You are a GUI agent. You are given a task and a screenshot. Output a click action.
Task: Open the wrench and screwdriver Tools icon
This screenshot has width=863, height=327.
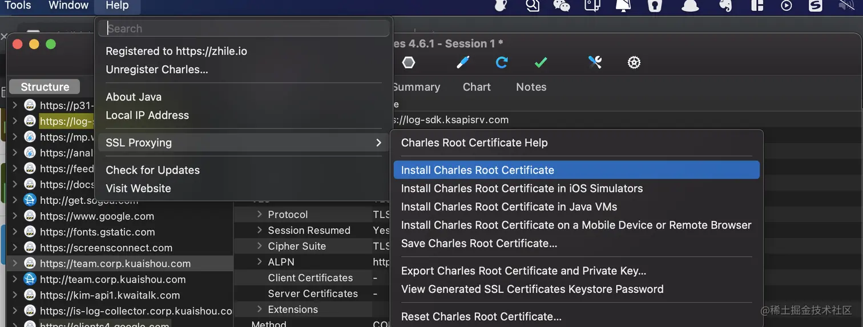[x=595, y=62]
